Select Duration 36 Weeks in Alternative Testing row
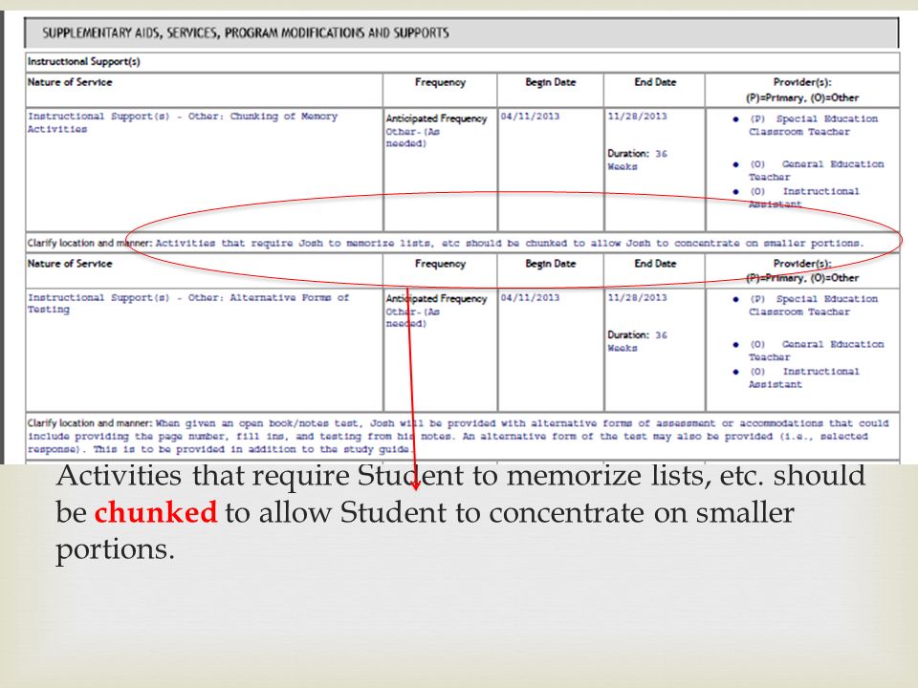The image size is (918, 688). (x=637, y=341)
